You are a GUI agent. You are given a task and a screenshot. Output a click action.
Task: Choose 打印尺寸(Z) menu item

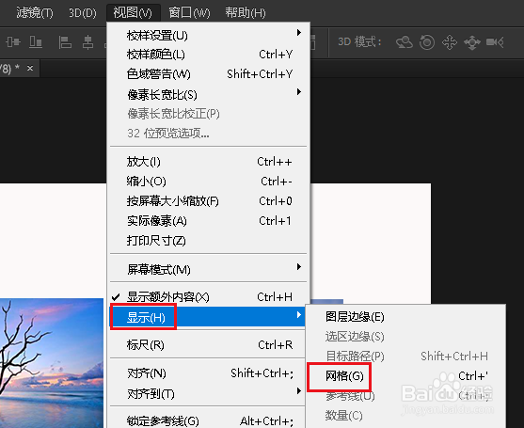[209, 240]
